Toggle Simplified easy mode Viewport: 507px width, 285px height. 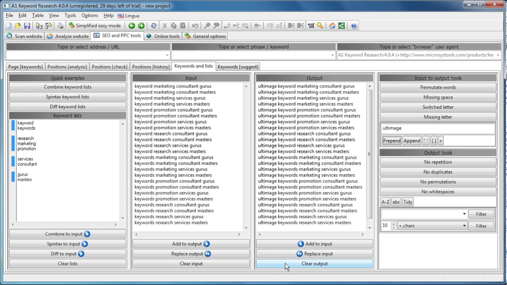(95, 26)
